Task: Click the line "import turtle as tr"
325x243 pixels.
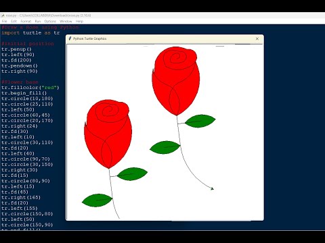Action: pos(30,33)
